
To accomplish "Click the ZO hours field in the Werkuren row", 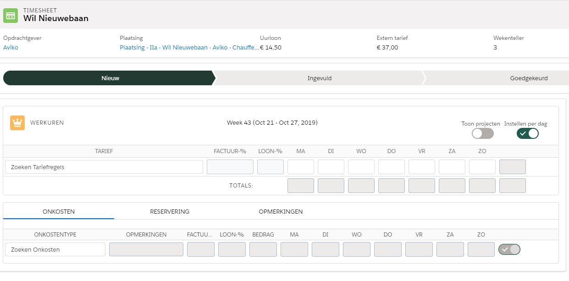I will click(482, 167).
